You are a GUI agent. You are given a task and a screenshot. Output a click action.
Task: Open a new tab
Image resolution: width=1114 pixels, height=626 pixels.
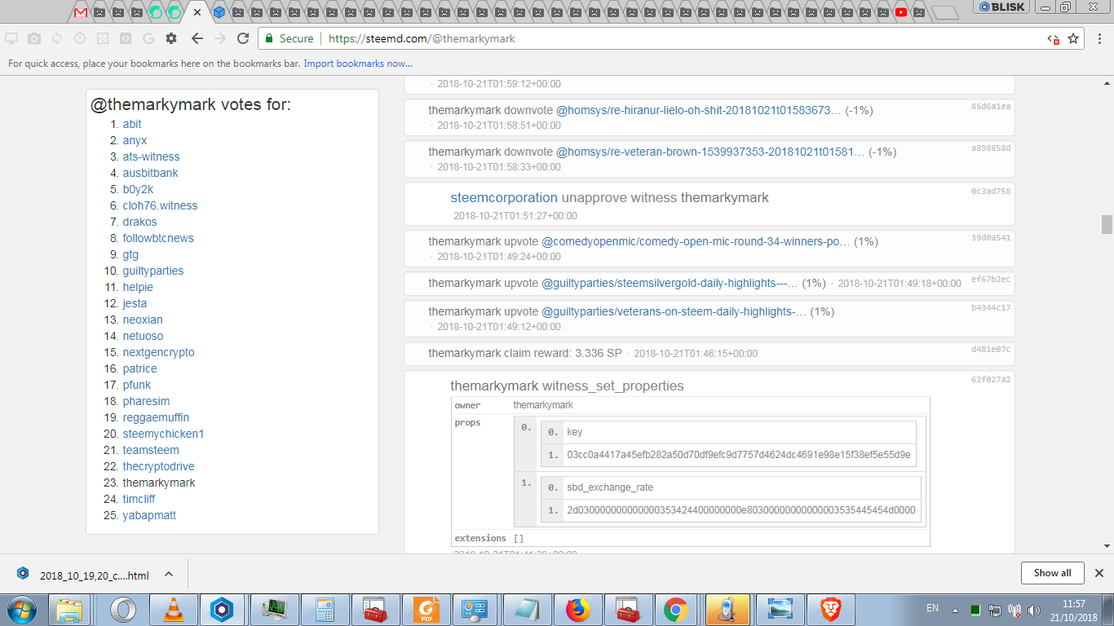[944, 12]
